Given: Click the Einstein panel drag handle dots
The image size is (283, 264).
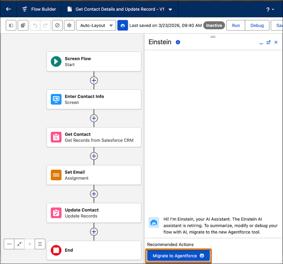Looking at the screenshot, I should [213, 37].
